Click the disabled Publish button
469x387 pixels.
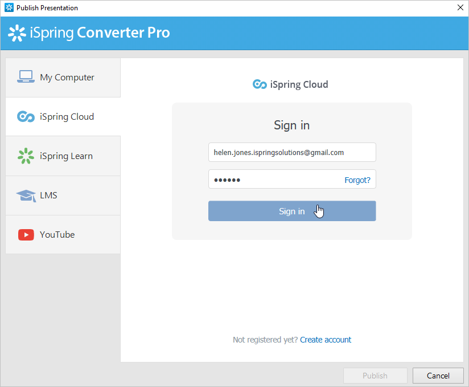coord(375,376)
